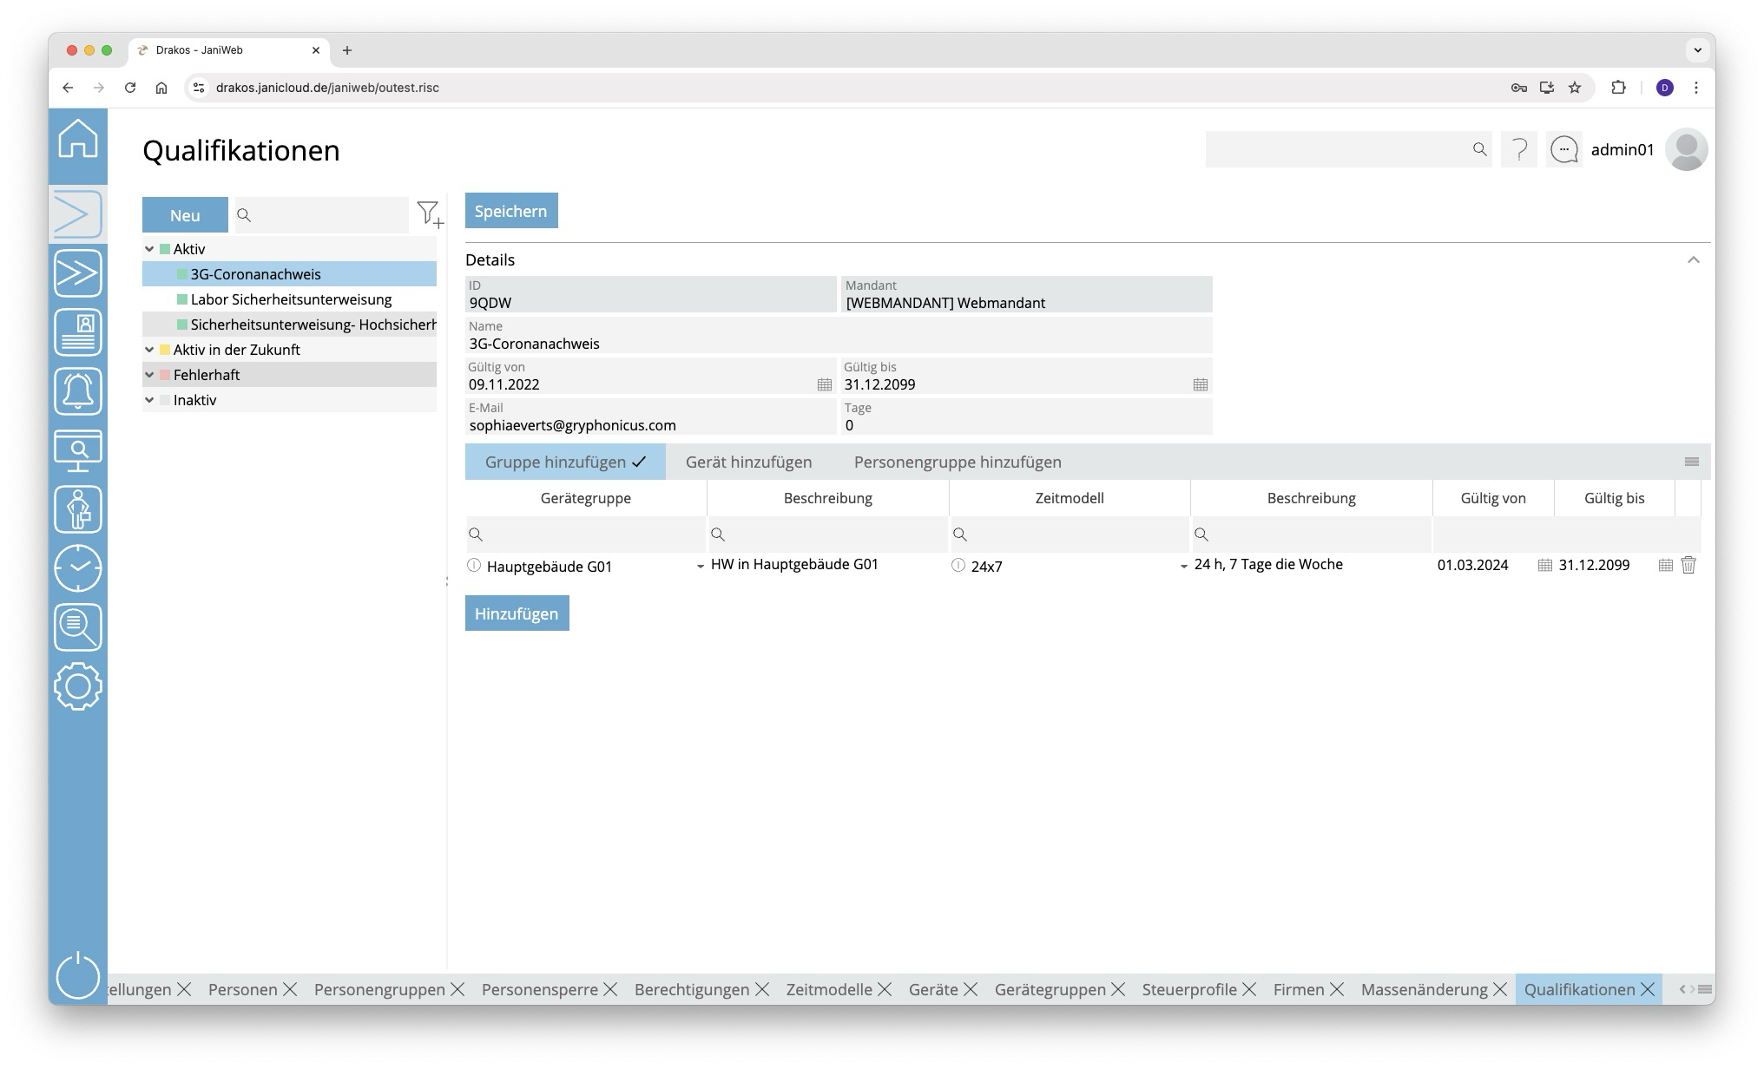
Task: Click the Hinzufügen button
Action: point(517,613)
